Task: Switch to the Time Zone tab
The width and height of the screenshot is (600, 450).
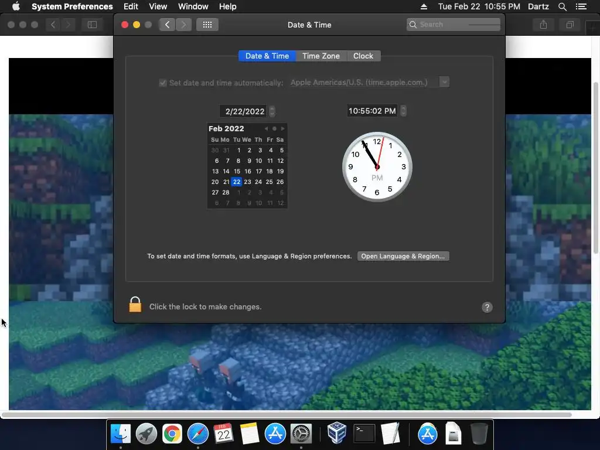Action: [321, 56]
